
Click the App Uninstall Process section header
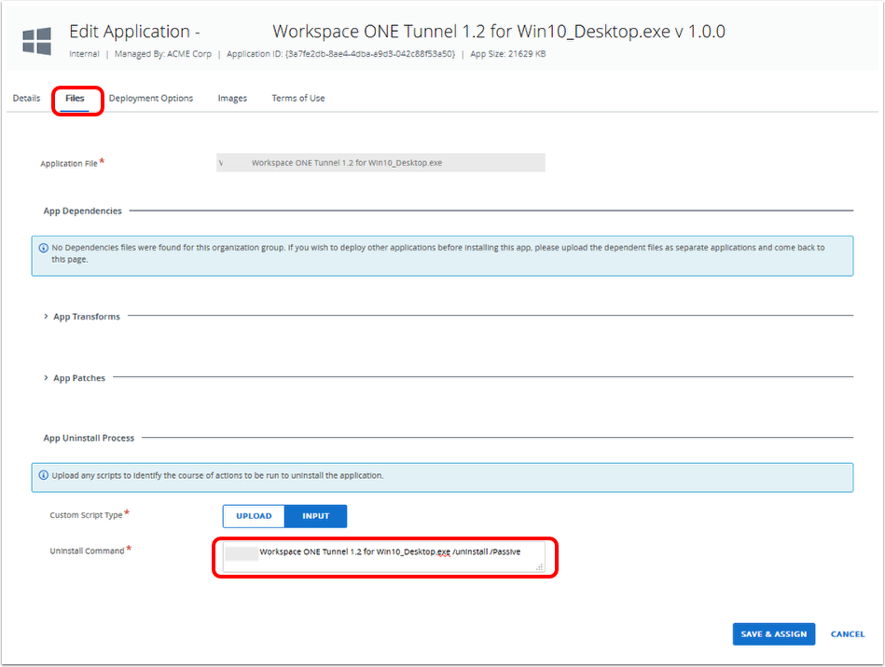tap(89, 438)
